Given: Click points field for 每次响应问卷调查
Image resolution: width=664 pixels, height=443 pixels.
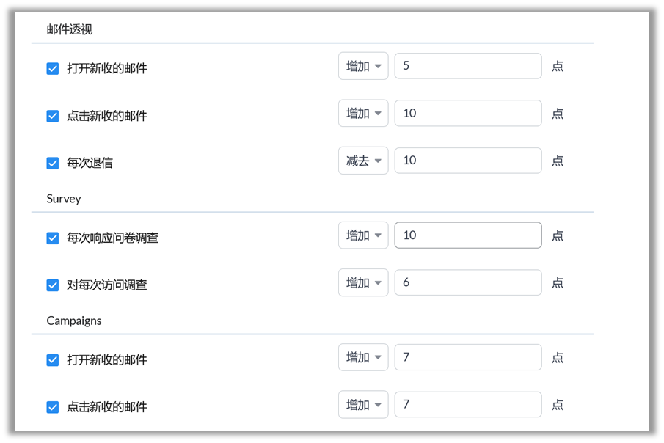Looking at the screenshot, I should click(468, 235).
